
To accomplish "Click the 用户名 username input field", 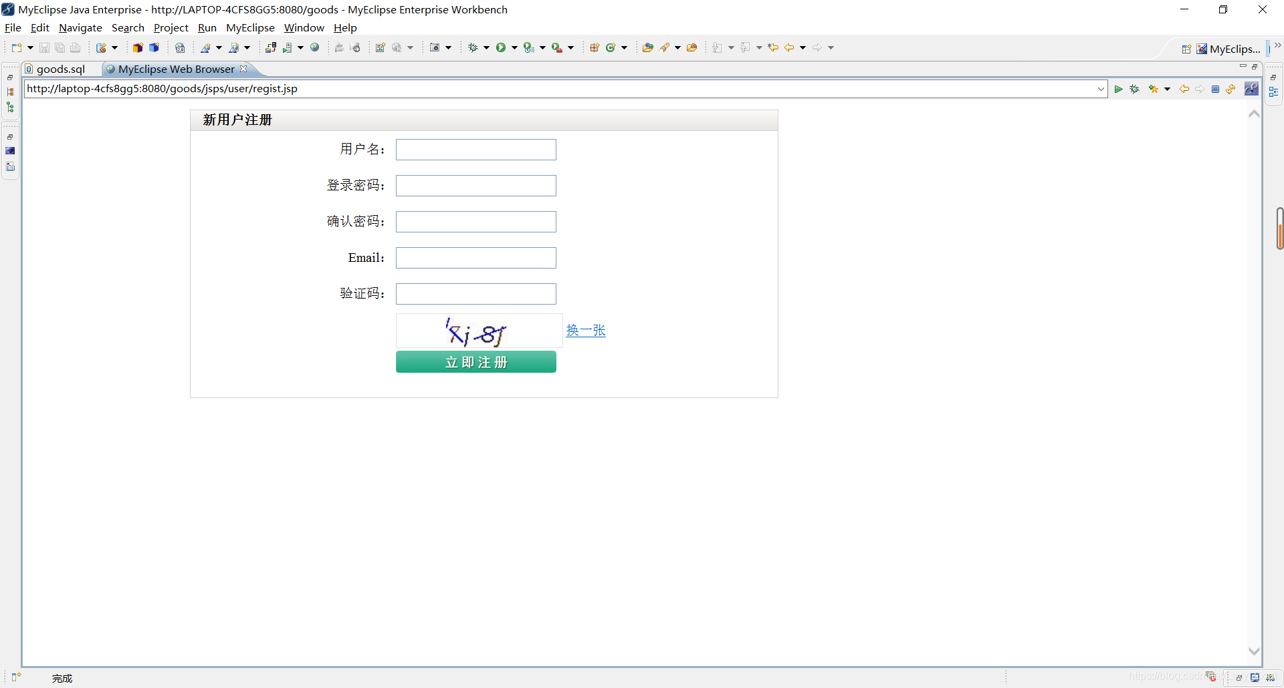I will pos(476,150).
